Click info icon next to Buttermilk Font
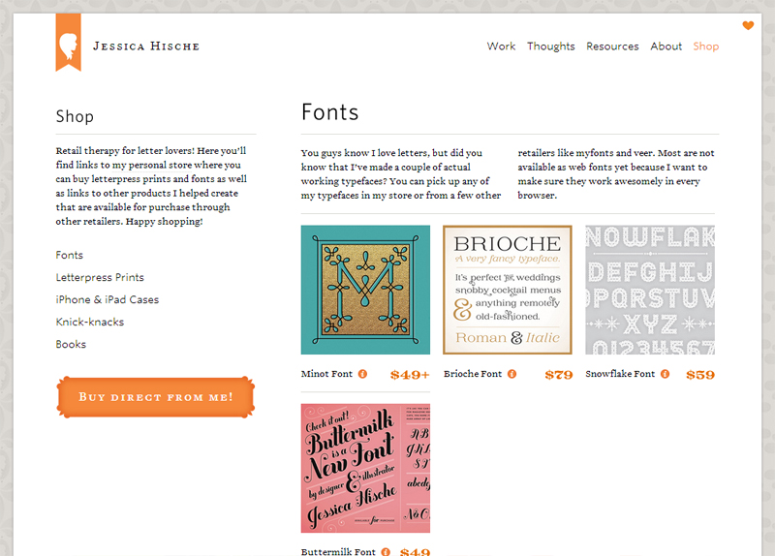The image size is (775, 556). (386, 552)
